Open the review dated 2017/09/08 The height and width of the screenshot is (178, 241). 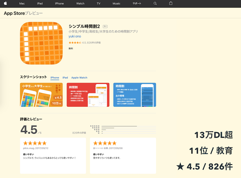(123, 156)
